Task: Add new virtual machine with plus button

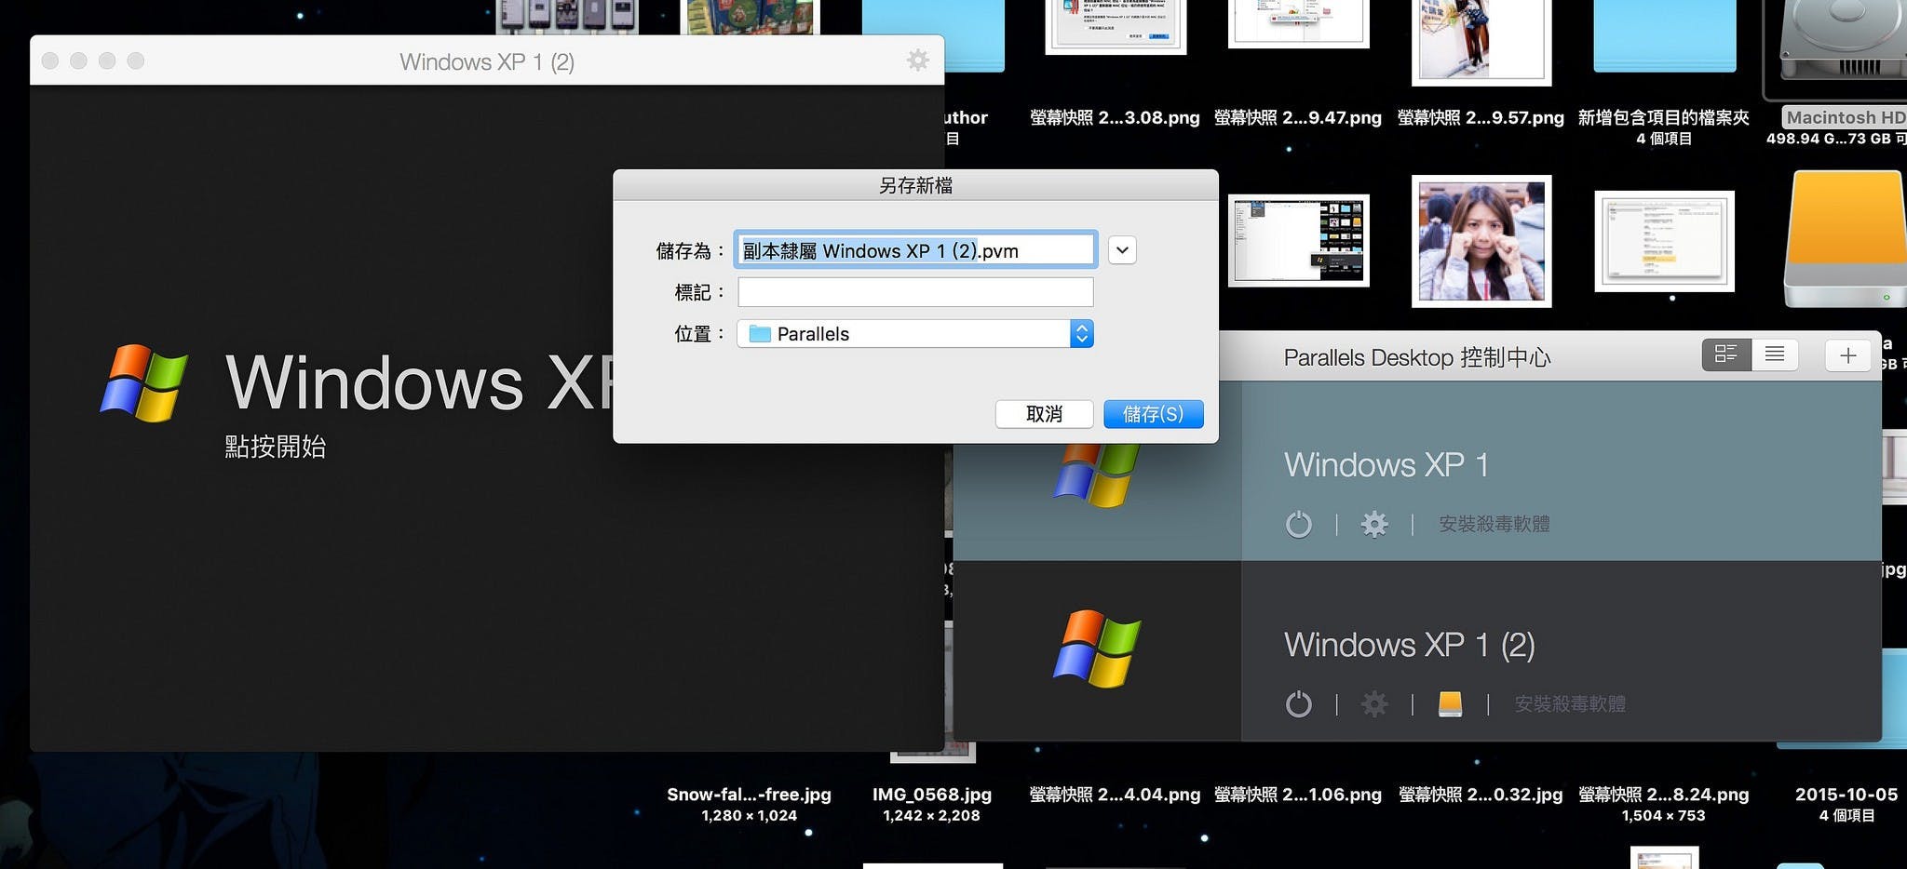Action: tap(1847, 354)
